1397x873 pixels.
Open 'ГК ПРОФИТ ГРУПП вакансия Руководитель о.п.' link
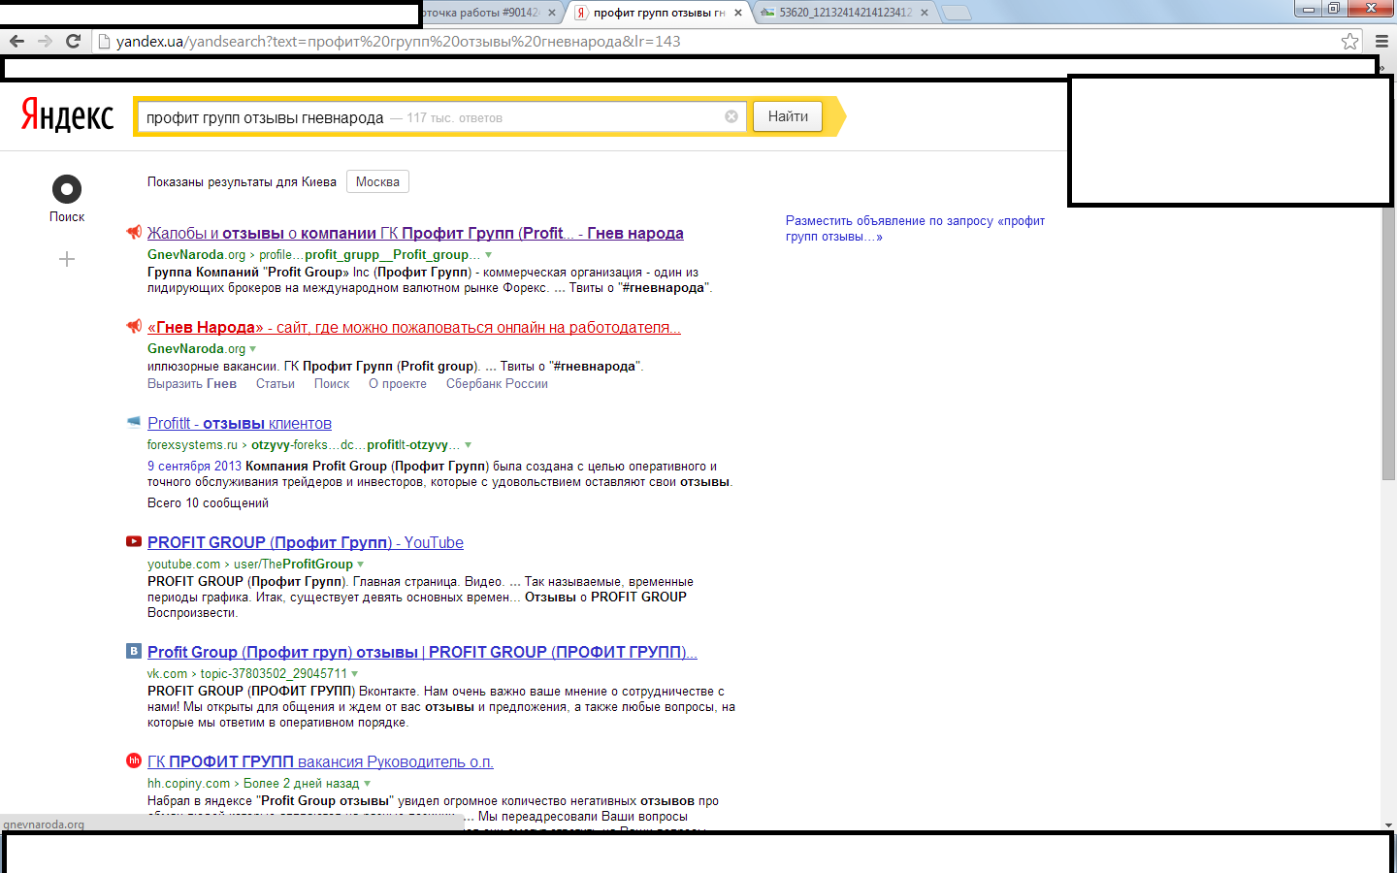[x=320, y=761]
